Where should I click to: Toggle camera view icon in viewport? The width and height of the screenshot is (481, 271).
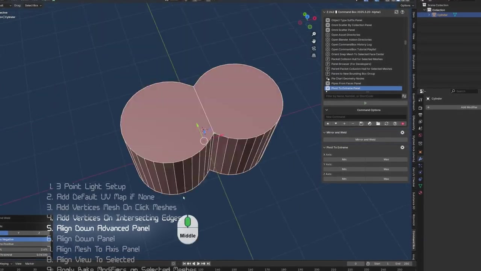pyautogui.click(x=314, y=48)
